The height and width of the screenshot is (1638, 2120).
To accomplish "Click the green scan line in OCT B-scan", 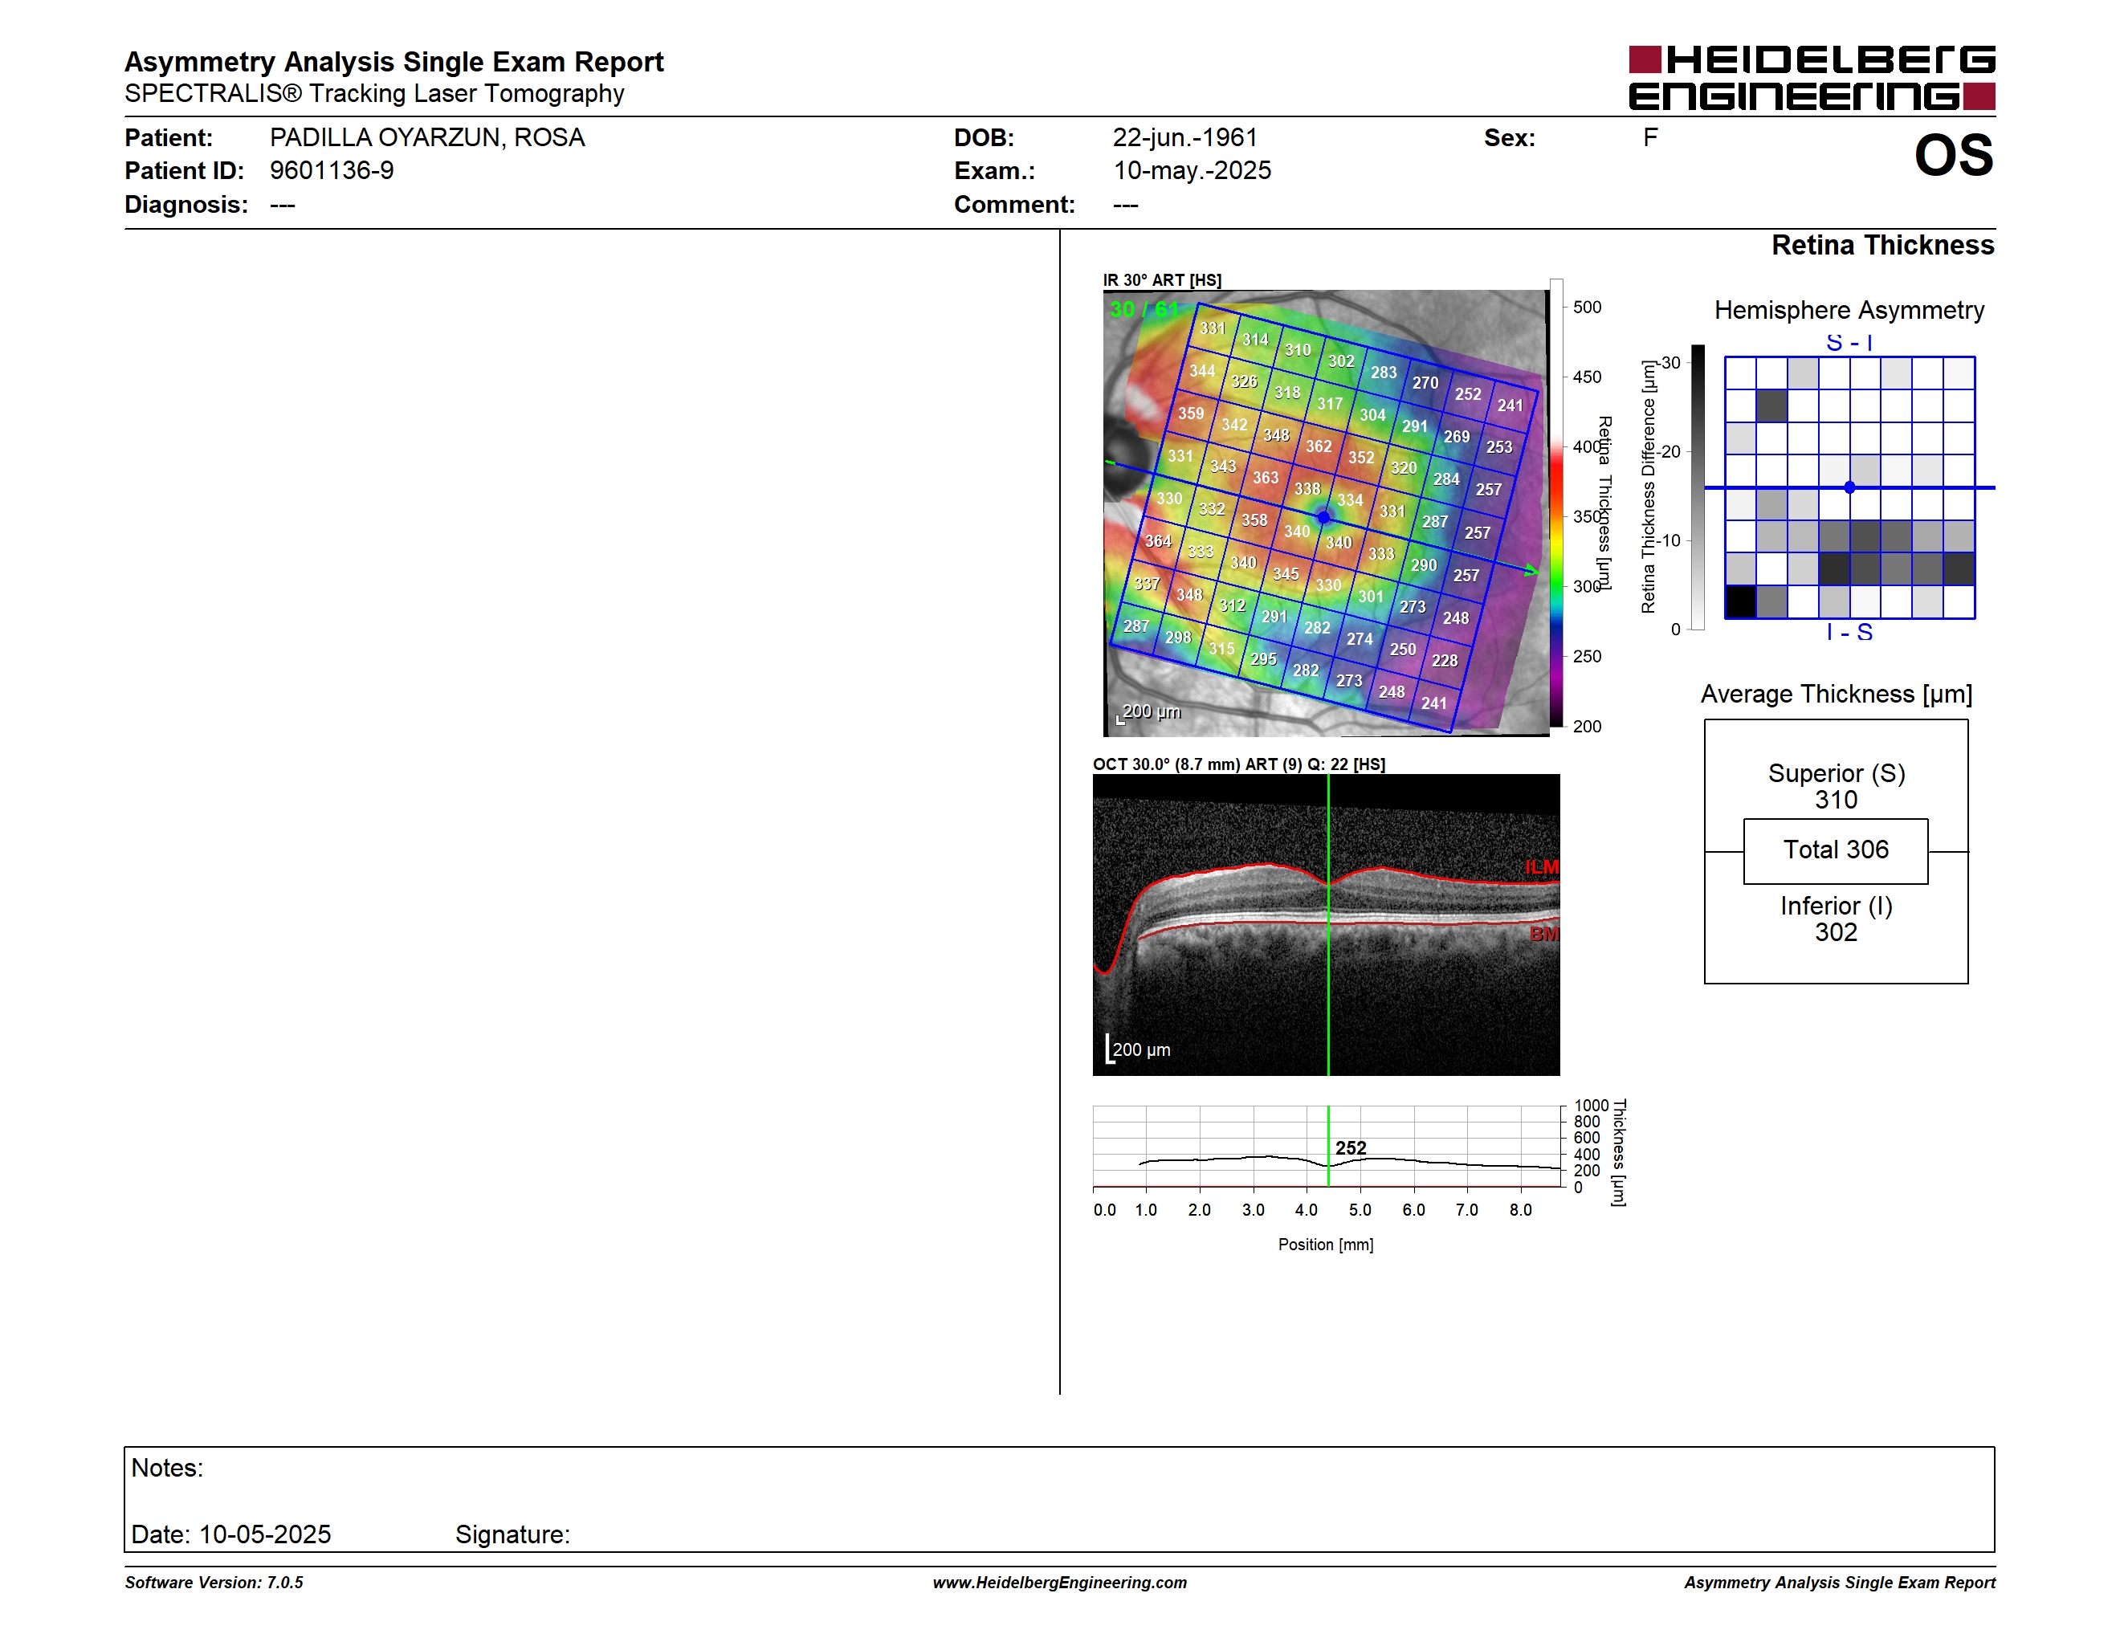I will coord(1328,925).
